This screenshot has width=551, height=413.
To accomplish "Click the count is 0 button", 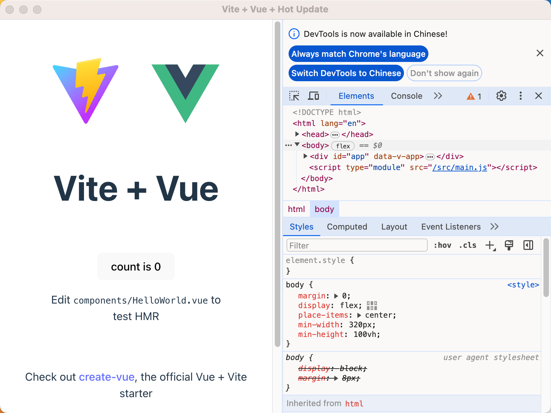I will [136, 266].
